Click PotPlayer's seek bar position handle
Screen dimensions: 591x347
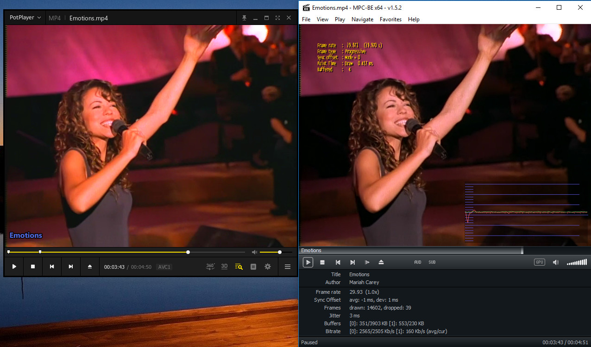click(x=188, y=252)
